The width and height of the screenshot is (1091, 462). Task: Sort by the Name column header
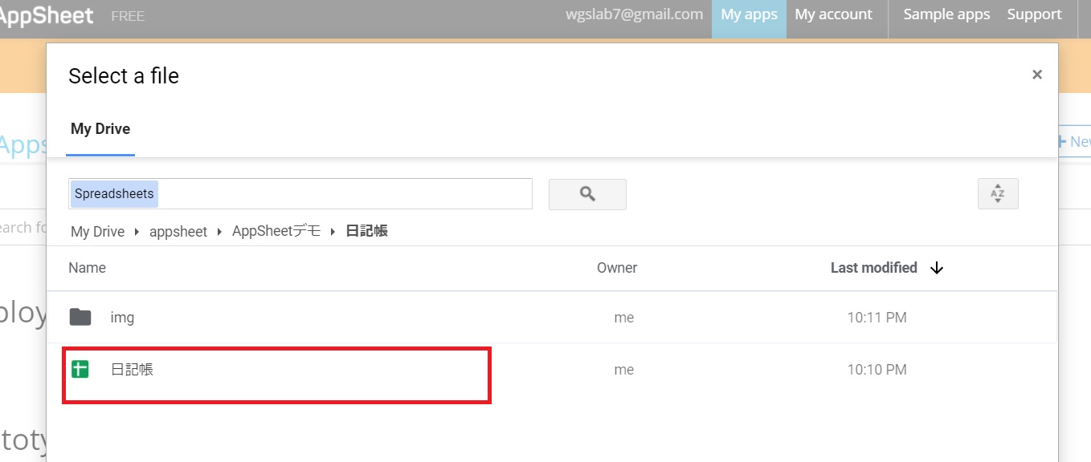[87, 268]
